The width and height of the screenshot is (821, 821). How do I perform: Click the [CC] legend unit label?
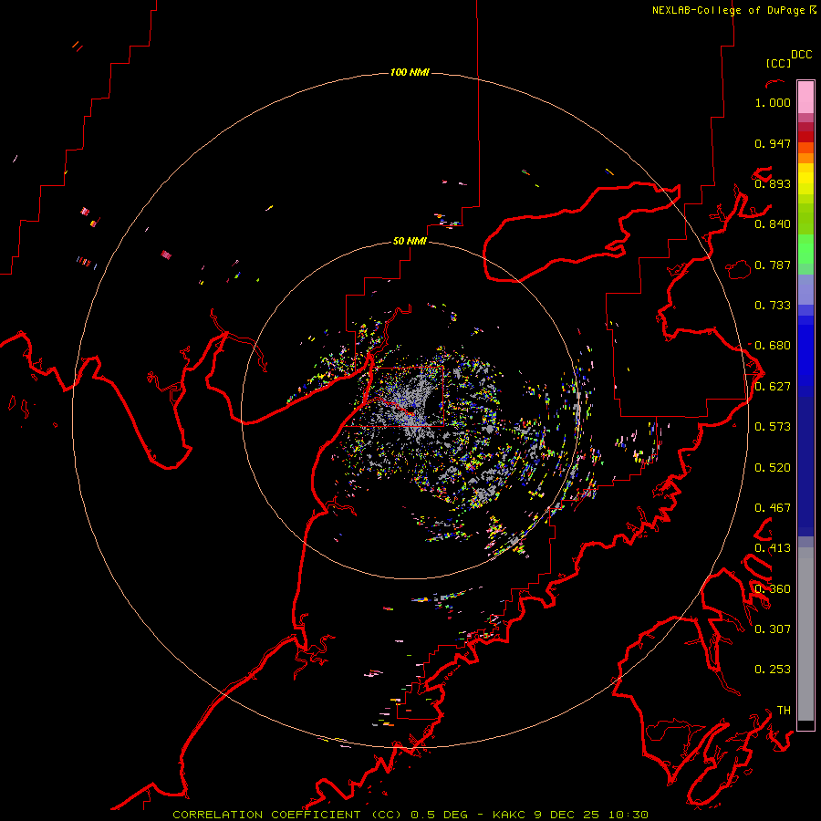tap(778, 63)
